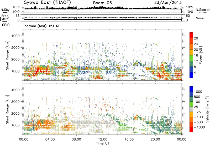The image size is (210, 145).
Task: Click the '60' tick on the Nave axis
Action: 188,16
